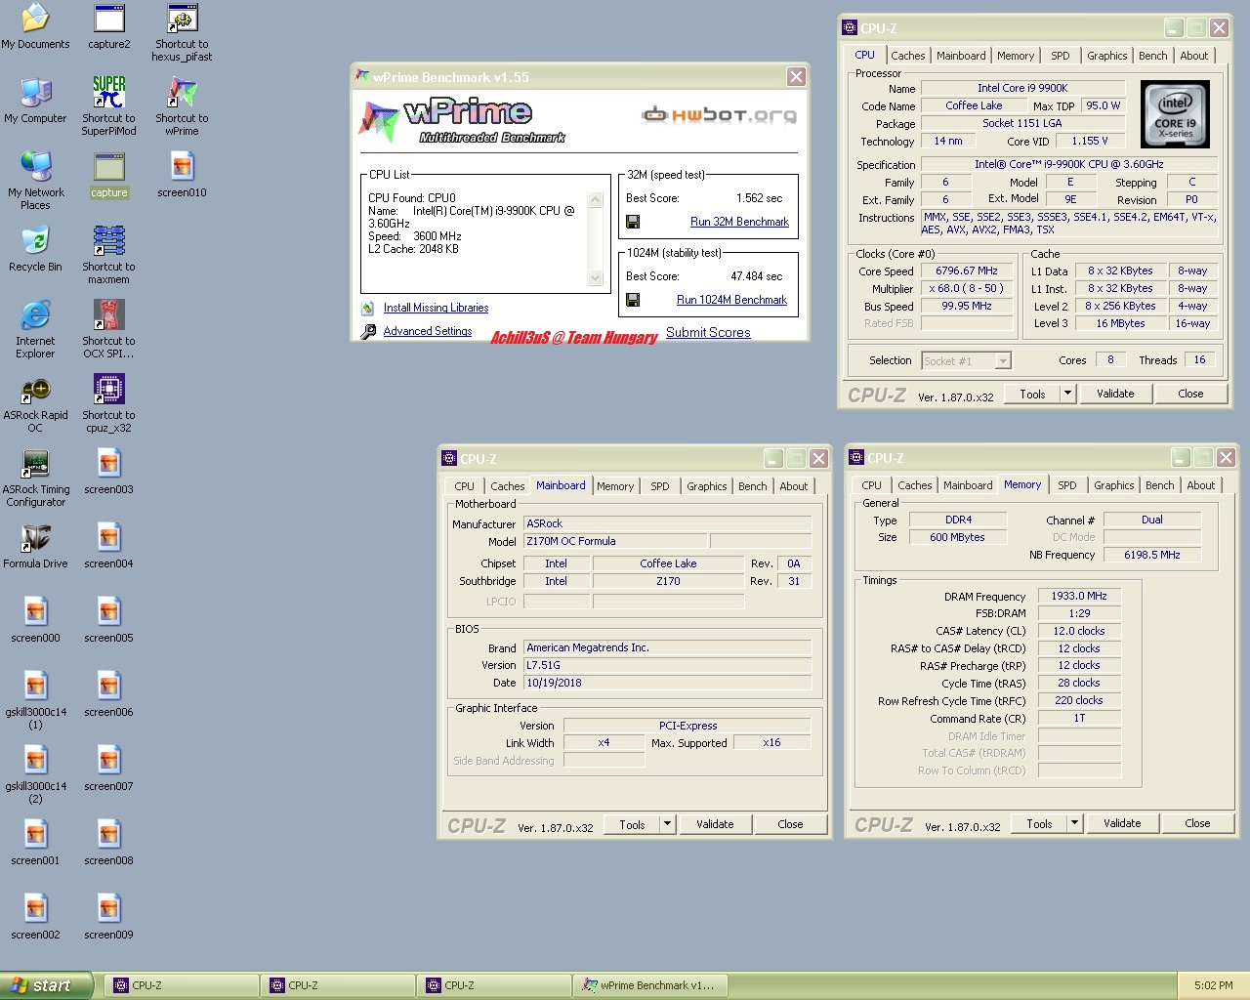Click Submit Scores link in wPrime
This screenshot has width=1250, height=1000.
[x=708, y=333]
